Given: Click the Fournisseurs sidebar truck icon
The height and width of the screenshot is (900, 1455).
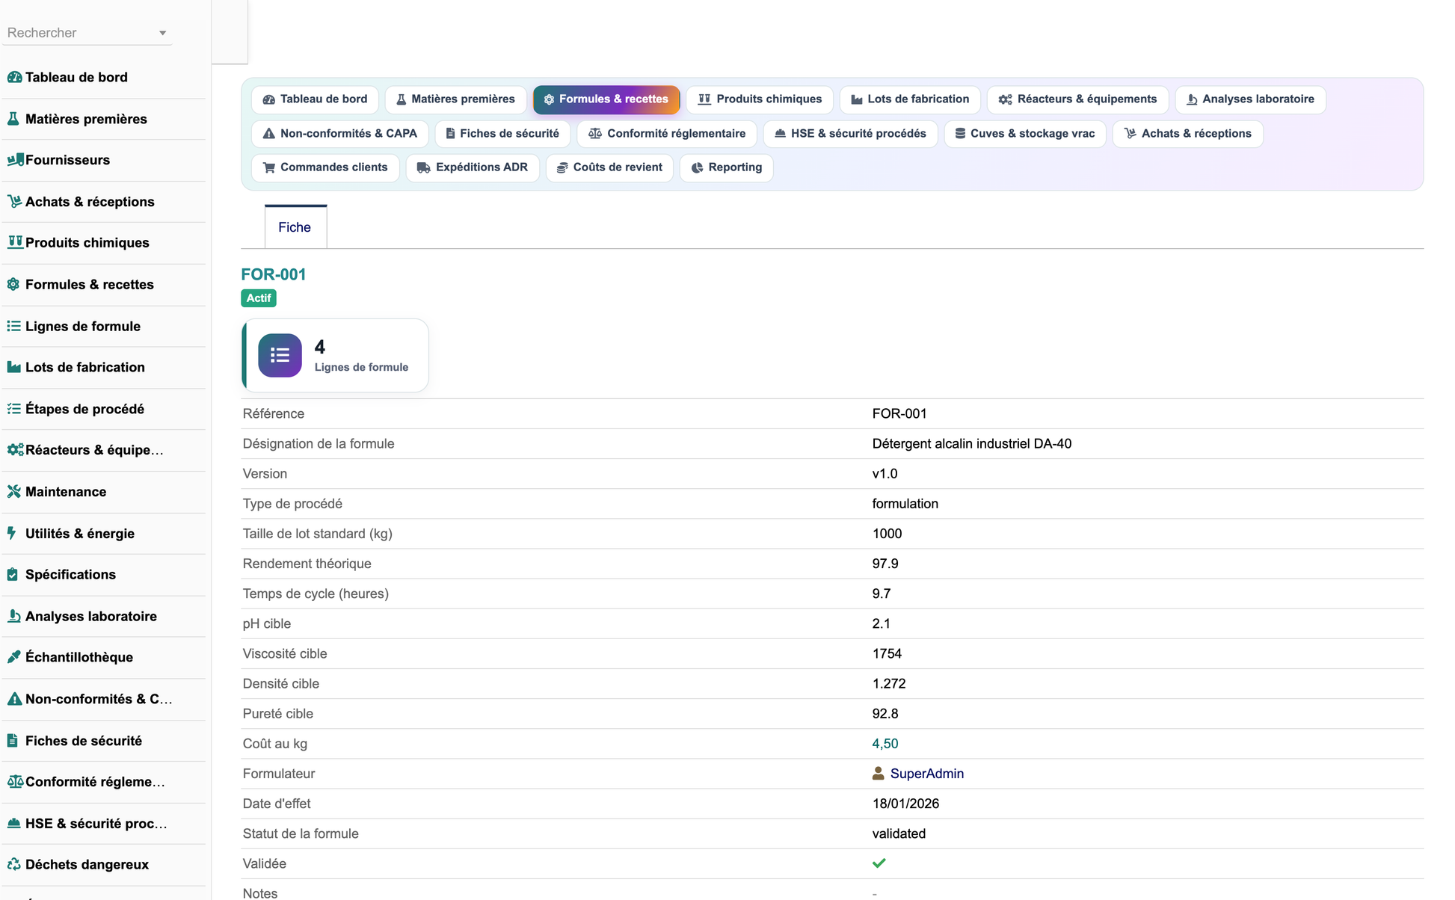Looking at the screenshot, I should [x=14, y=160].
